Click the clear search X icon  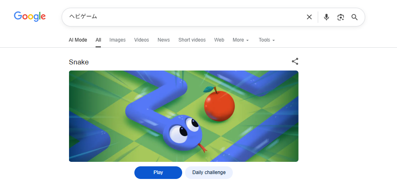tap(309, 17)
